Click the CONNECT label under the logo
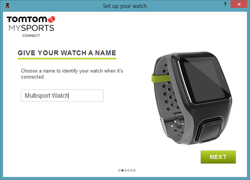 click(x=31, y=35)
